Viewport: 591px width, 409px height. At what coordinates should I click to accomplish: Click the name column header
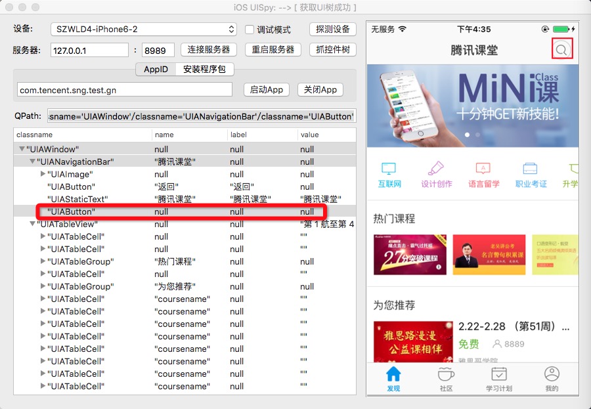tap(190, 135)
